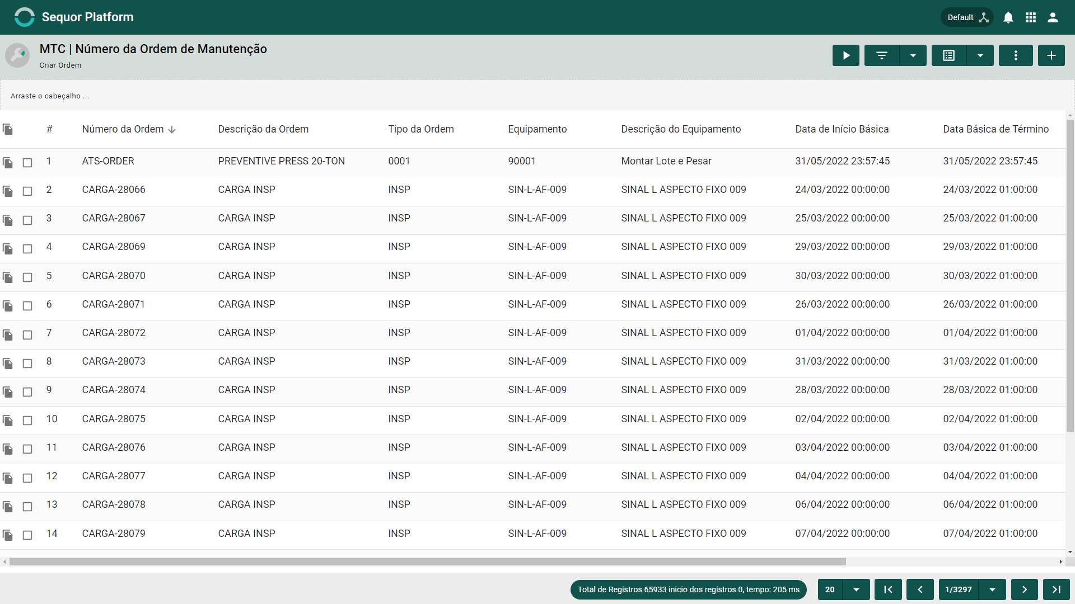Click the Total de Registros status chip

pyautogui.click(x=689, y=589)
